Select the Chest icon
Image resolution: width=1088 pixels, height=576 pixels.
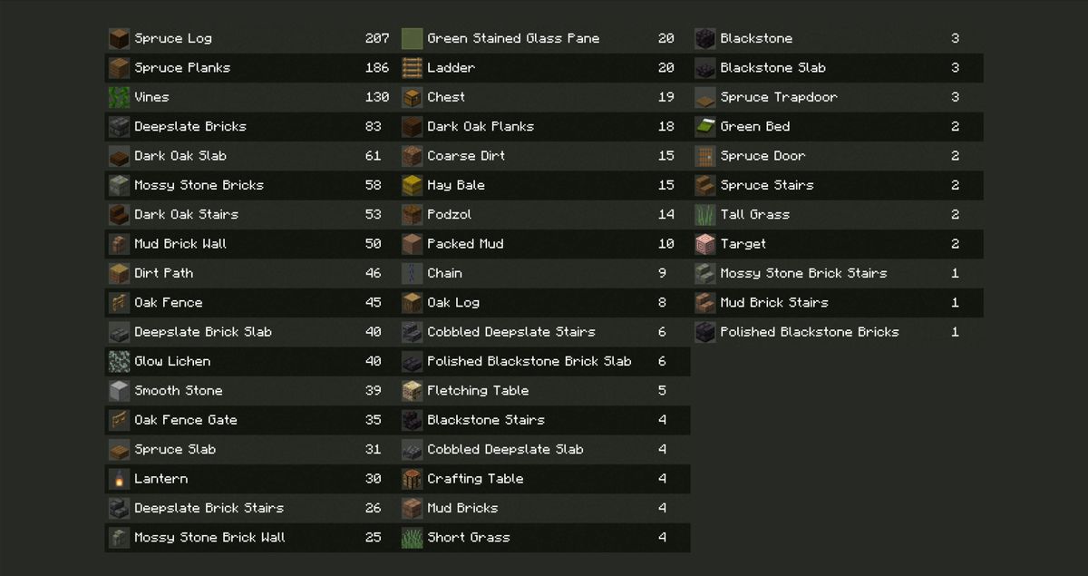coord(413,97)
